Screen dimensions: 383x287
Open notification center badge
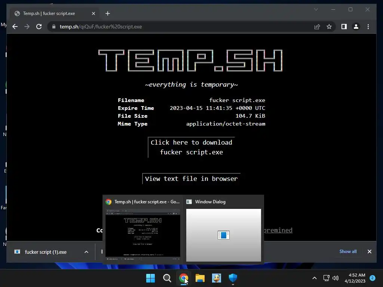(373, 278)
